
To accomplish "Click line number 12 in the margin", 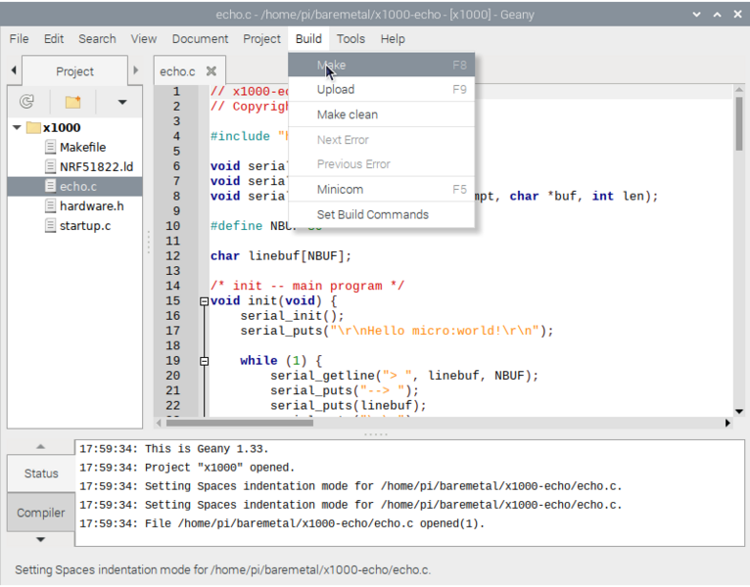I will 172,256.
